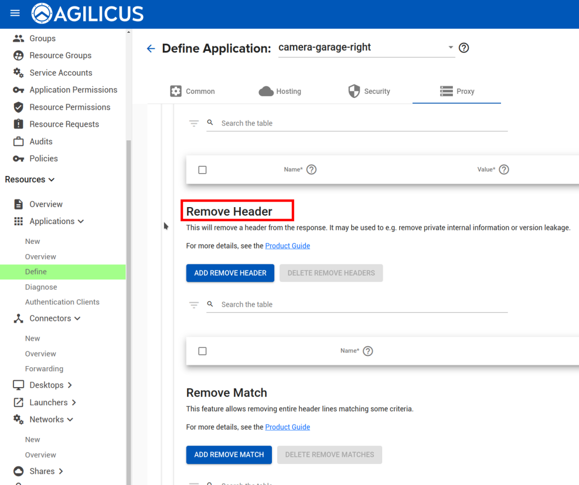Switch to the Hosting tab
Viewport: 579px width, 485px height.
tap(280, 91)
